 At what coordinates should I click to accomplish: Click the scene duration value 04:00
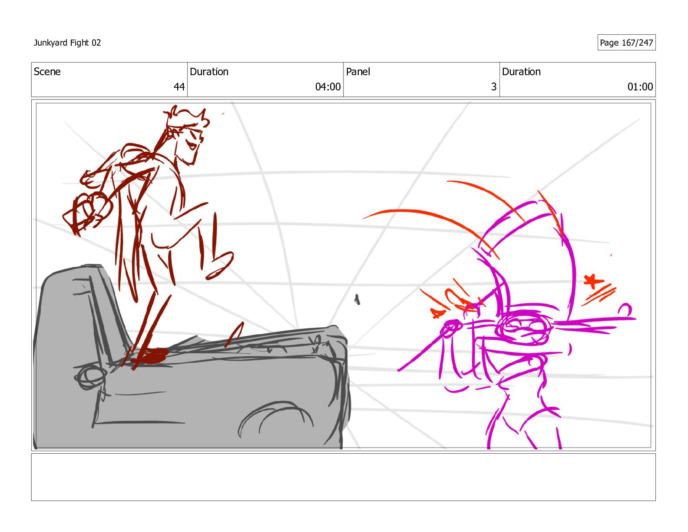[328, 87]
